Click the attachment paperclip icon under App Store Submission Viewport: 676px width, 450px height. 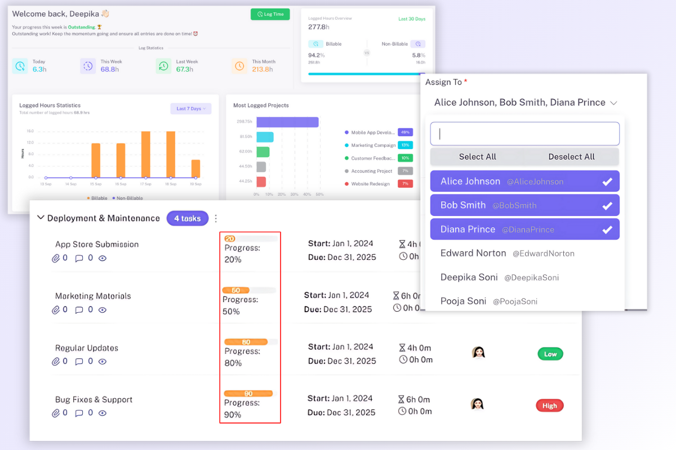pos(56,258)
